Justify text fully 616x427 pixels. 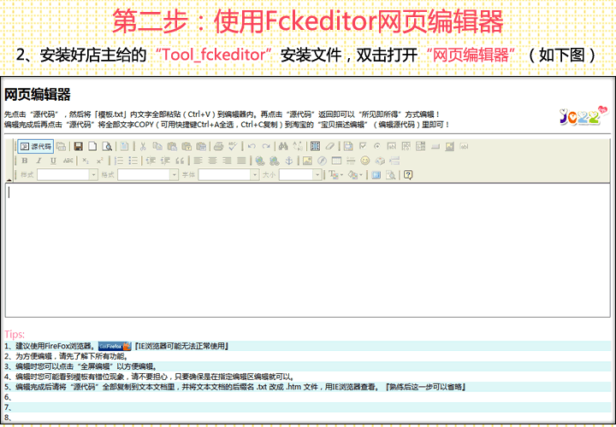241,161
